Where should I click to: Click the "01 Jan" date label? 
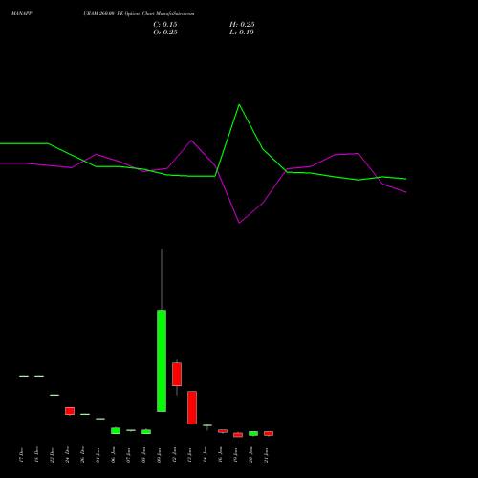click(98, 455)
